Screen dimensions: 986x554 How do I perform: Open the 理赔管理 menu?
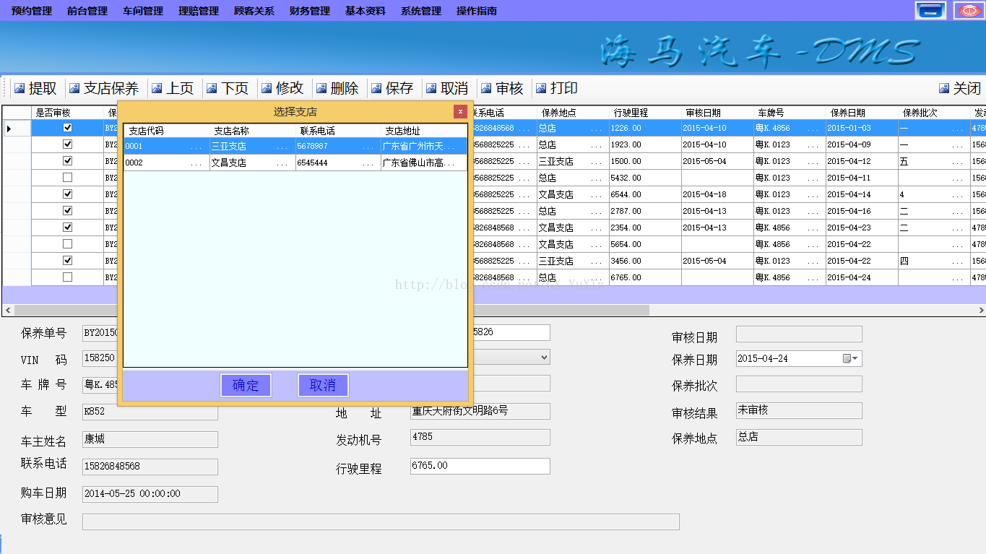coord(199,11)
